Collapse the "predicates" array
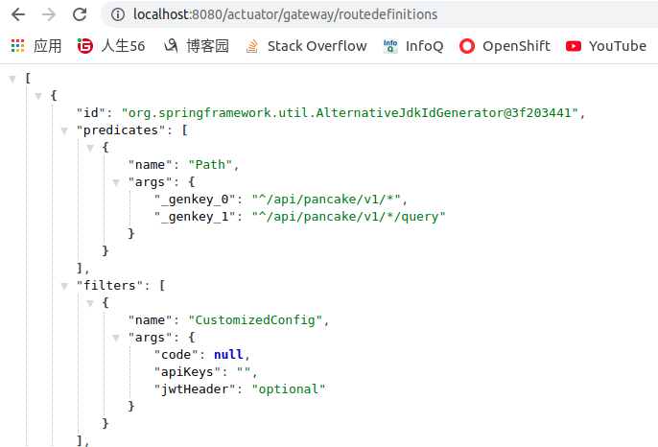Screen dimensions: 658x447 point(64,130)
